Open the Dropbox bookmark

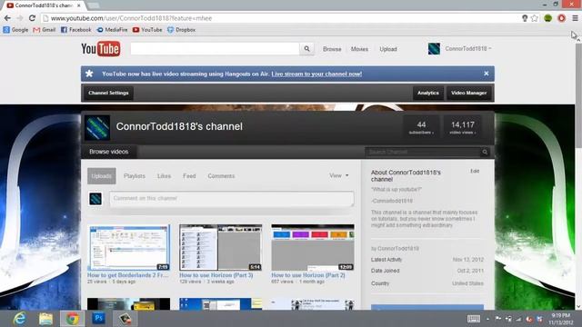(181, 30)
